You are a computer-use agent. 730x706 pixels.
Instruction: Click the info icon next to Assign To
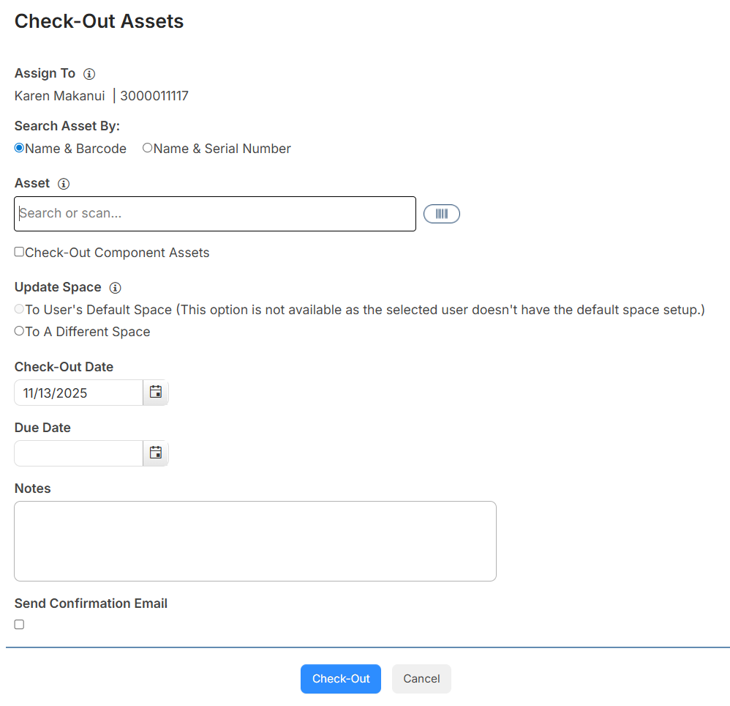point(89,73)
